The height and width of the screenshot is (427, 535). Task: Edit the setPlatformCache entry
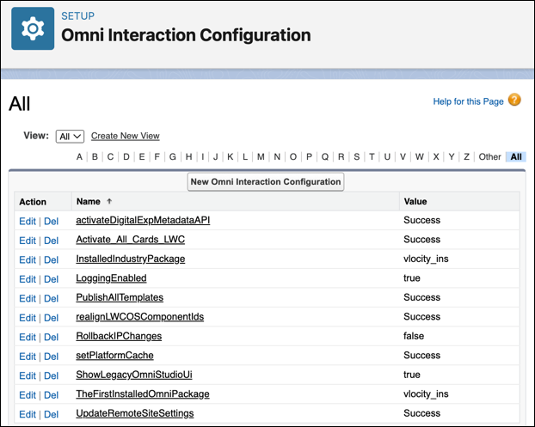28,356
